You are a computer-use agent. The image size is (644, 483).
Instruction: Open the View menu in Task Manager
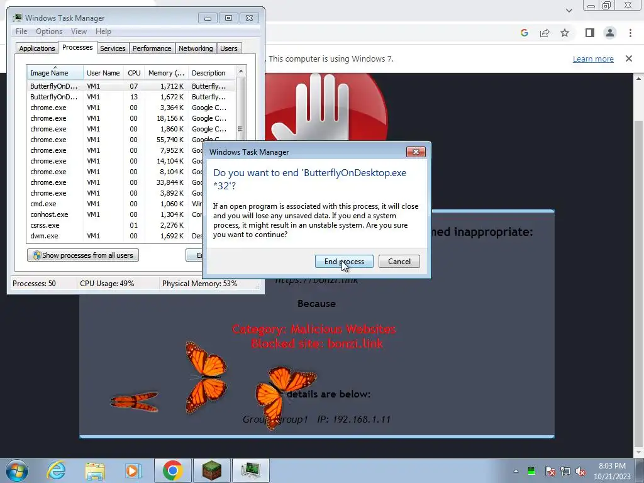coord(79,31)
